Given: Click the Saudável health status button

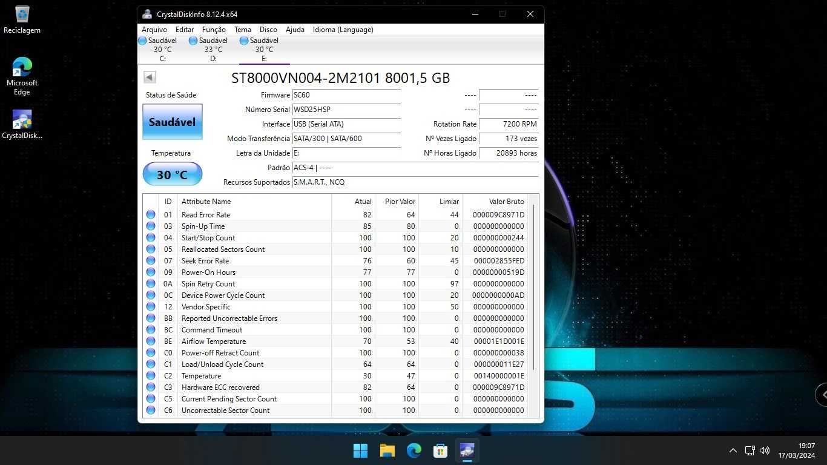Looking at the screenshot, I should (x=173, y=122).
